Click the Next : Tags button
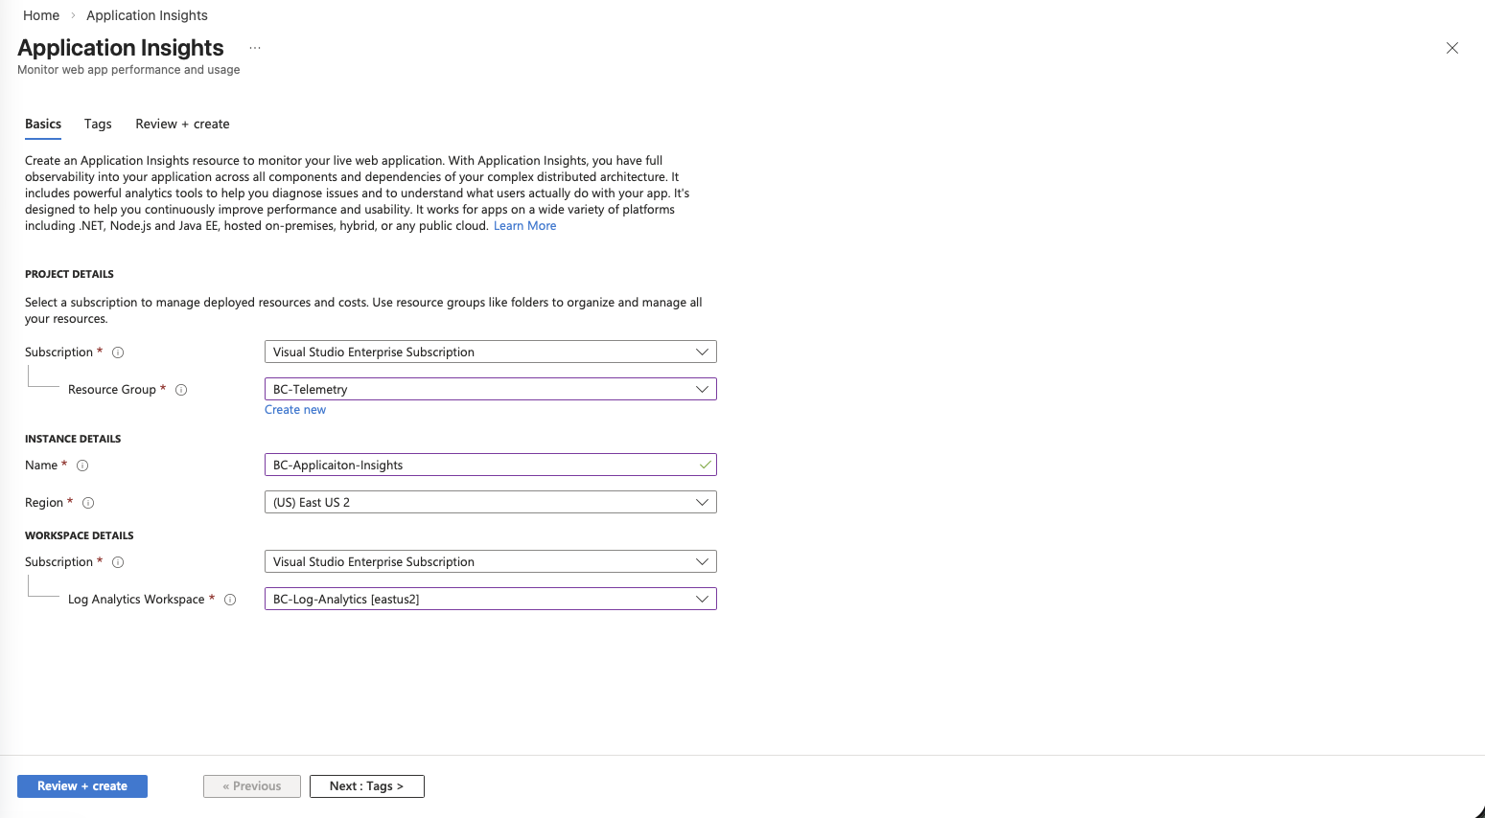 (366, 786)
